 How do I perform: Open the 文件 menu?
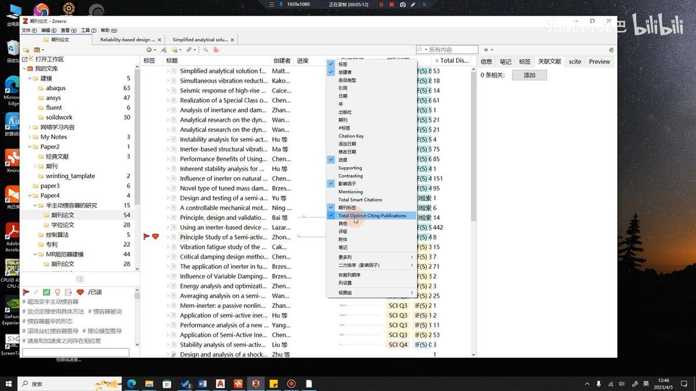[29, 30]
